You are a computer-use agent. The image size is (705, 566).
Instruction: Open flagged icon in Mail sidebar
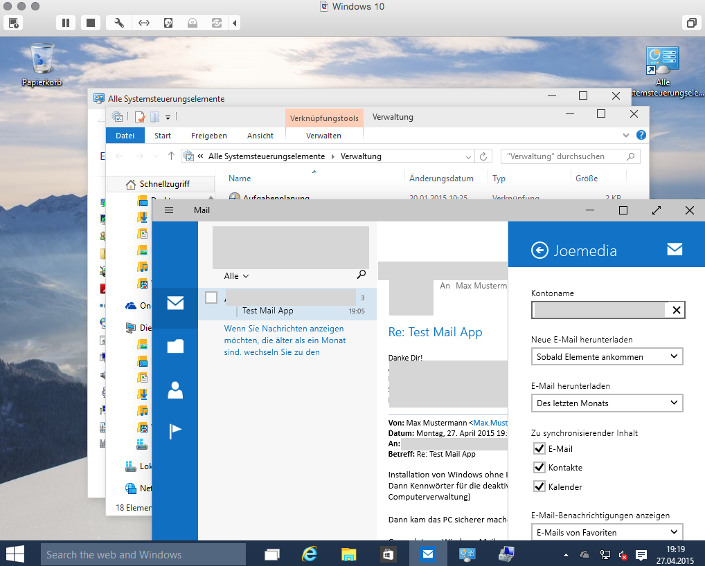[x=175, y=431]
